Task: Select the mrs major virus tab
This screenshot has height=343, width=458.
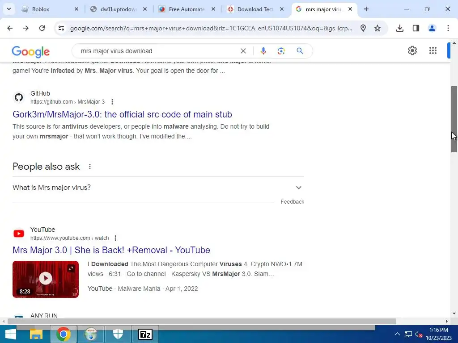Action: [x=323, y=9]
